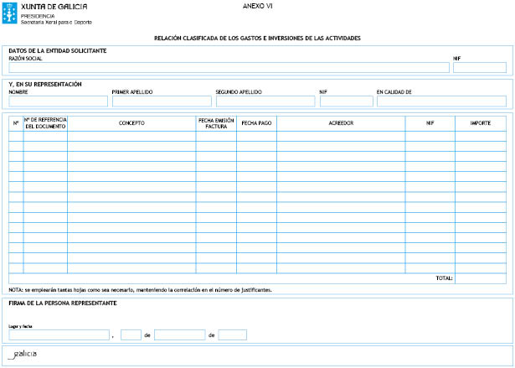Click the signature year field after last 'de'
This screenshot has height=368, width=515.
(x=232, y=334)
